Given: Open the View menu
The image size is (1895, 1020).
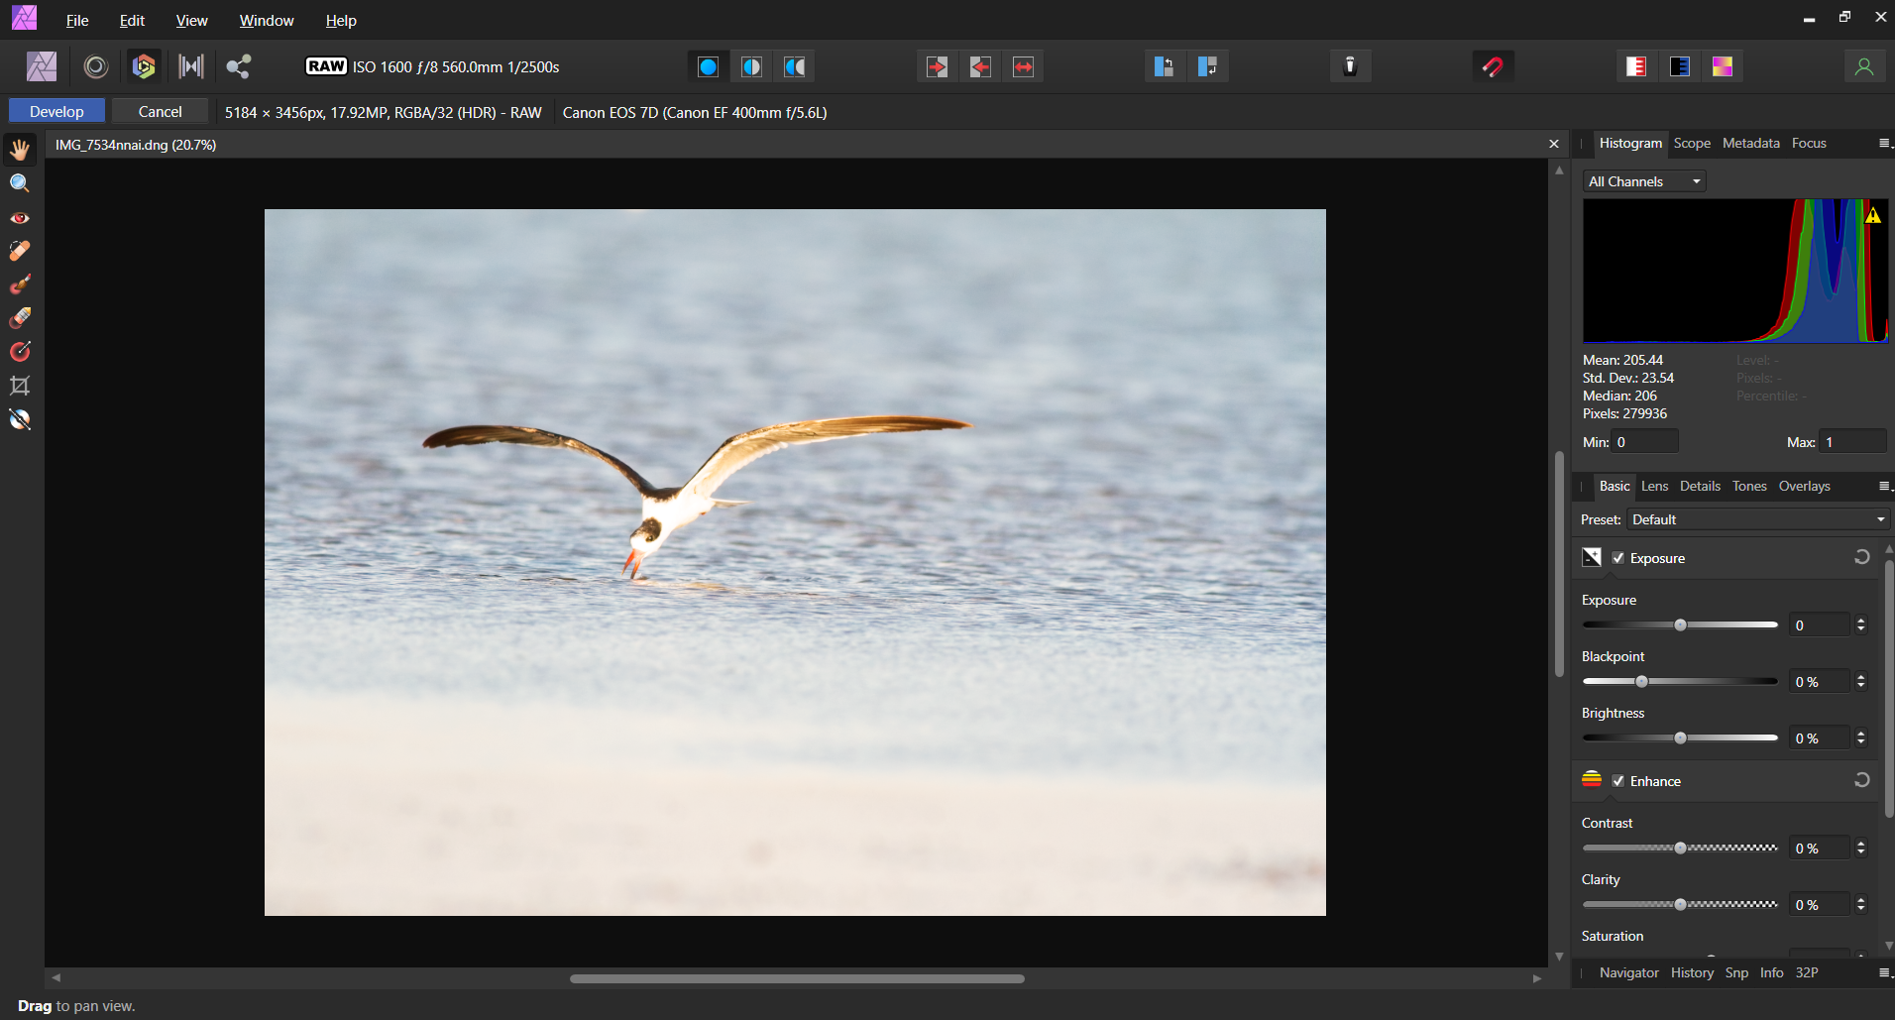Looking at the screenshot, I should tap(191, 21).
